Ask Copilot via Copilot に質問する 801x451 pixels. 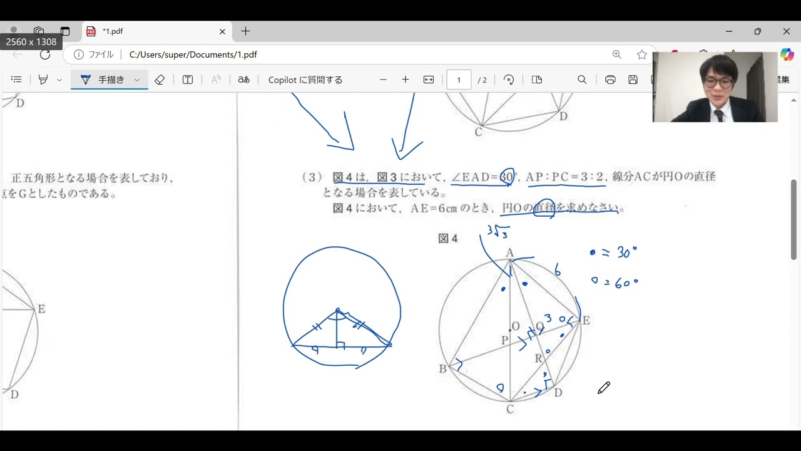coord(305,80)
